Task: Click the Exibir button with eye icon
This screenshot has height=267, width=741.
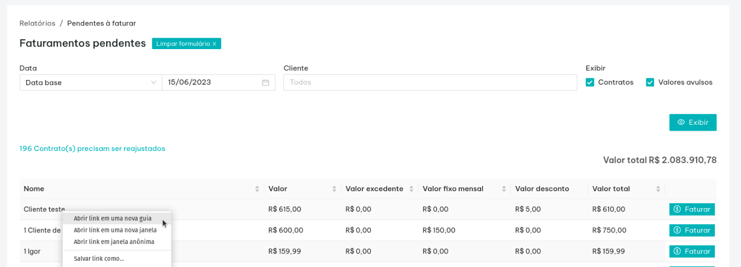Action: tap(692, 122)
